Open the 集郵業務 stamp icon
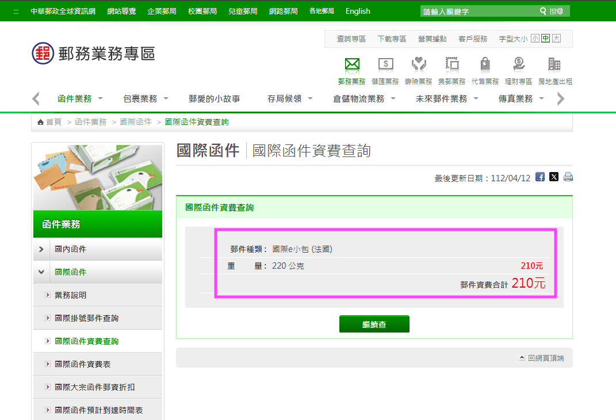The height and width of the screenshot is (420, 616). (x=452, y=64)
